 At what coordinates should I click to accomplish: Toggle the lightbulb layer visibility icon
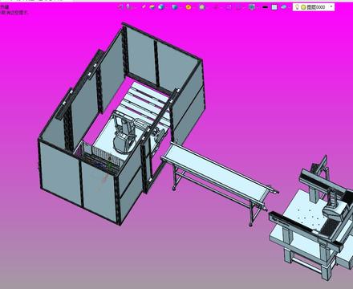tap(297, 7)
